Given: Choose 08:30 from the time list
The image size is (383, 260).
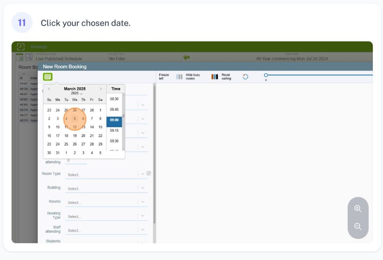Looking at the screenshot, I should pos(114,99).
